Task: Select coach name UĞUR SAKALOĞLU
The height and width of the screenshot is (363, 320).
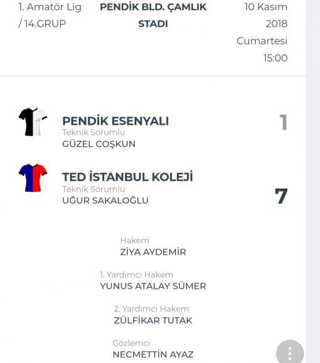Action: point(105,201)
